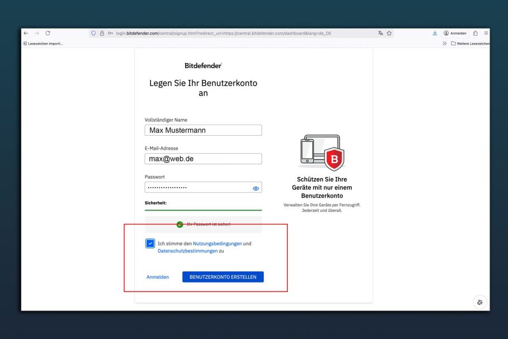Go back with the browser back arrow

pyautogui.click(x=26, y=33)
